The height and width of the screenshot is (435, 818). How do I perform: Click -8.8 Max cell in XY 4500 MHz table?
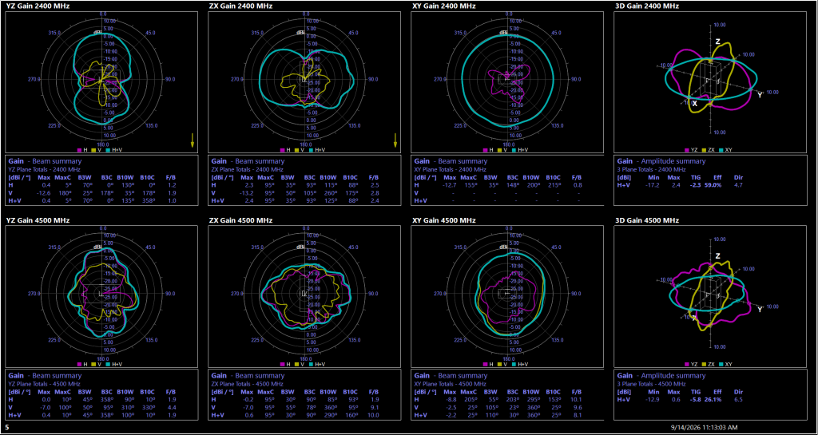pos(452,399)
